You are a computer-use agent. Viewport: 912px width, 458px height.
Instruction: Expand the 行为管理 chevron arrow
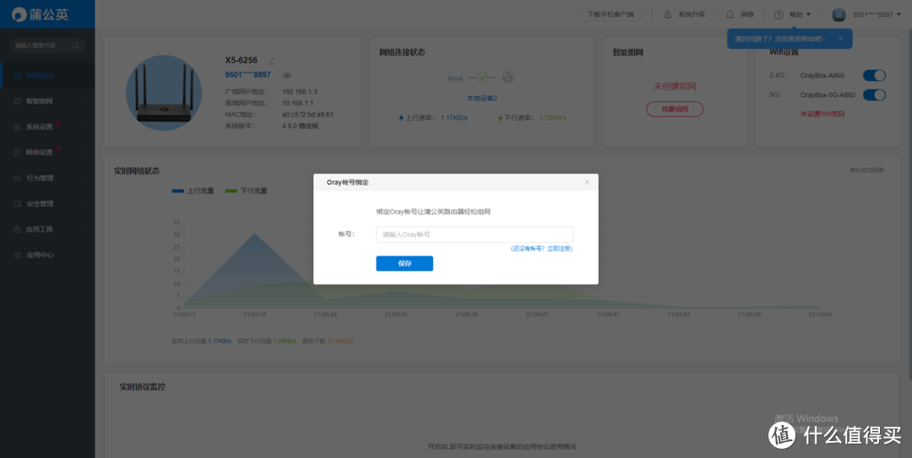(85, 178)
